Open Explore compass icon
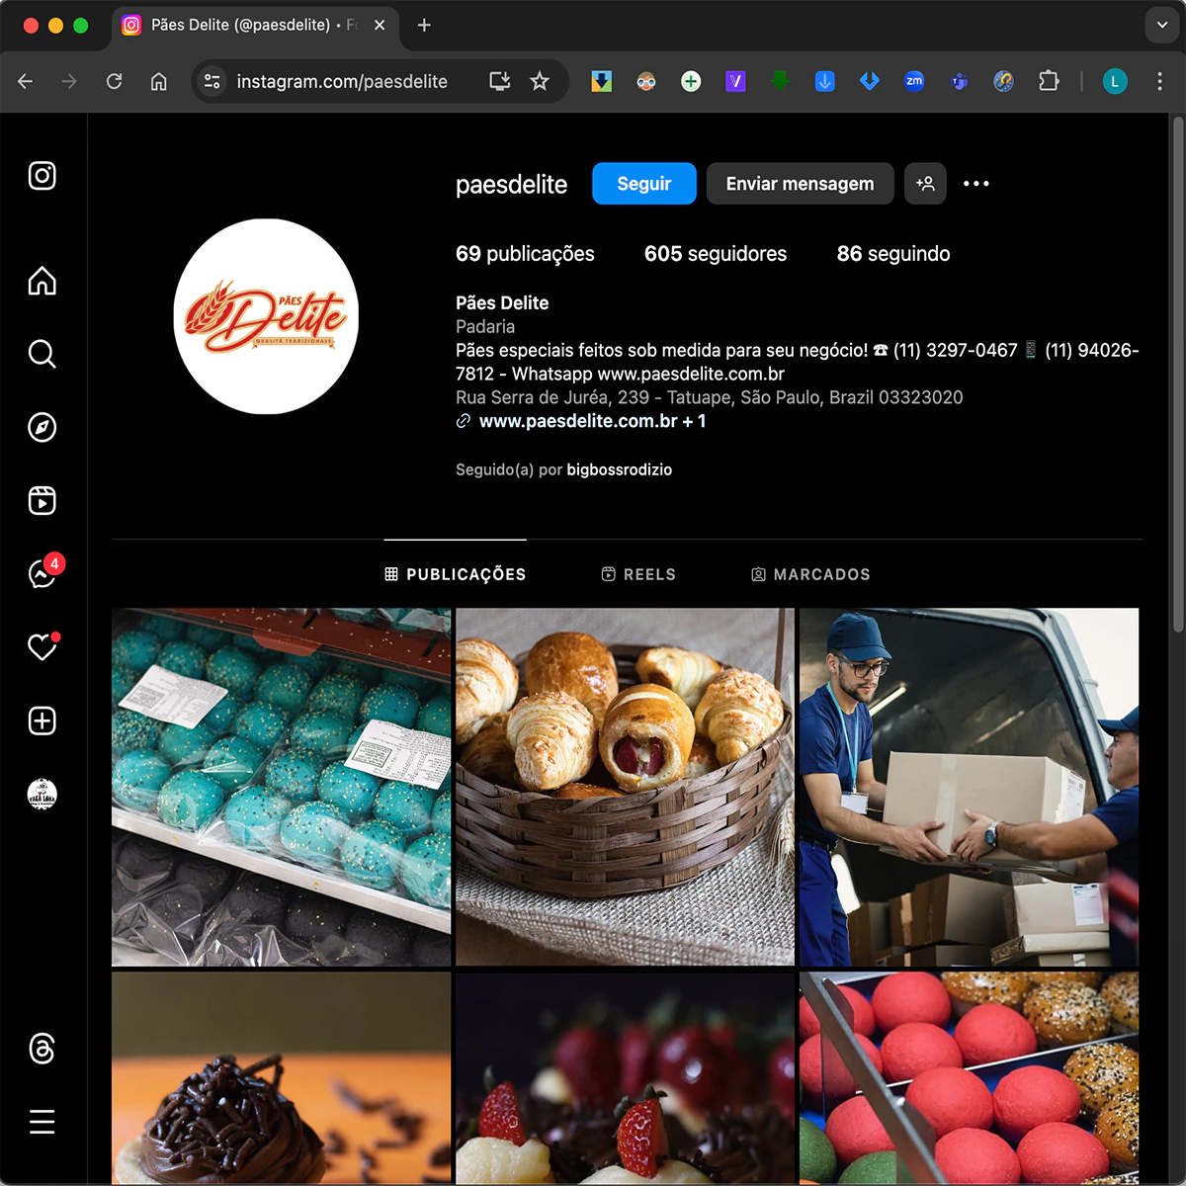 42,427
